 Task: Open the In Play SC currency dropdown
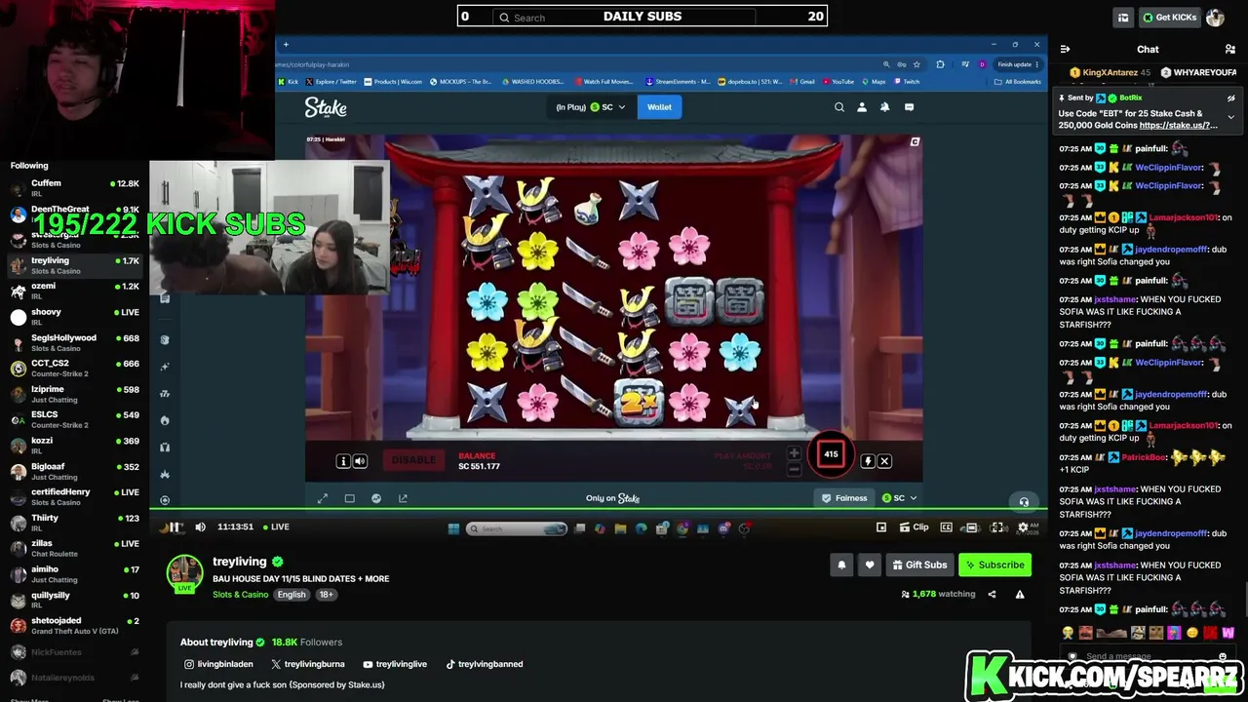point(590,107)
